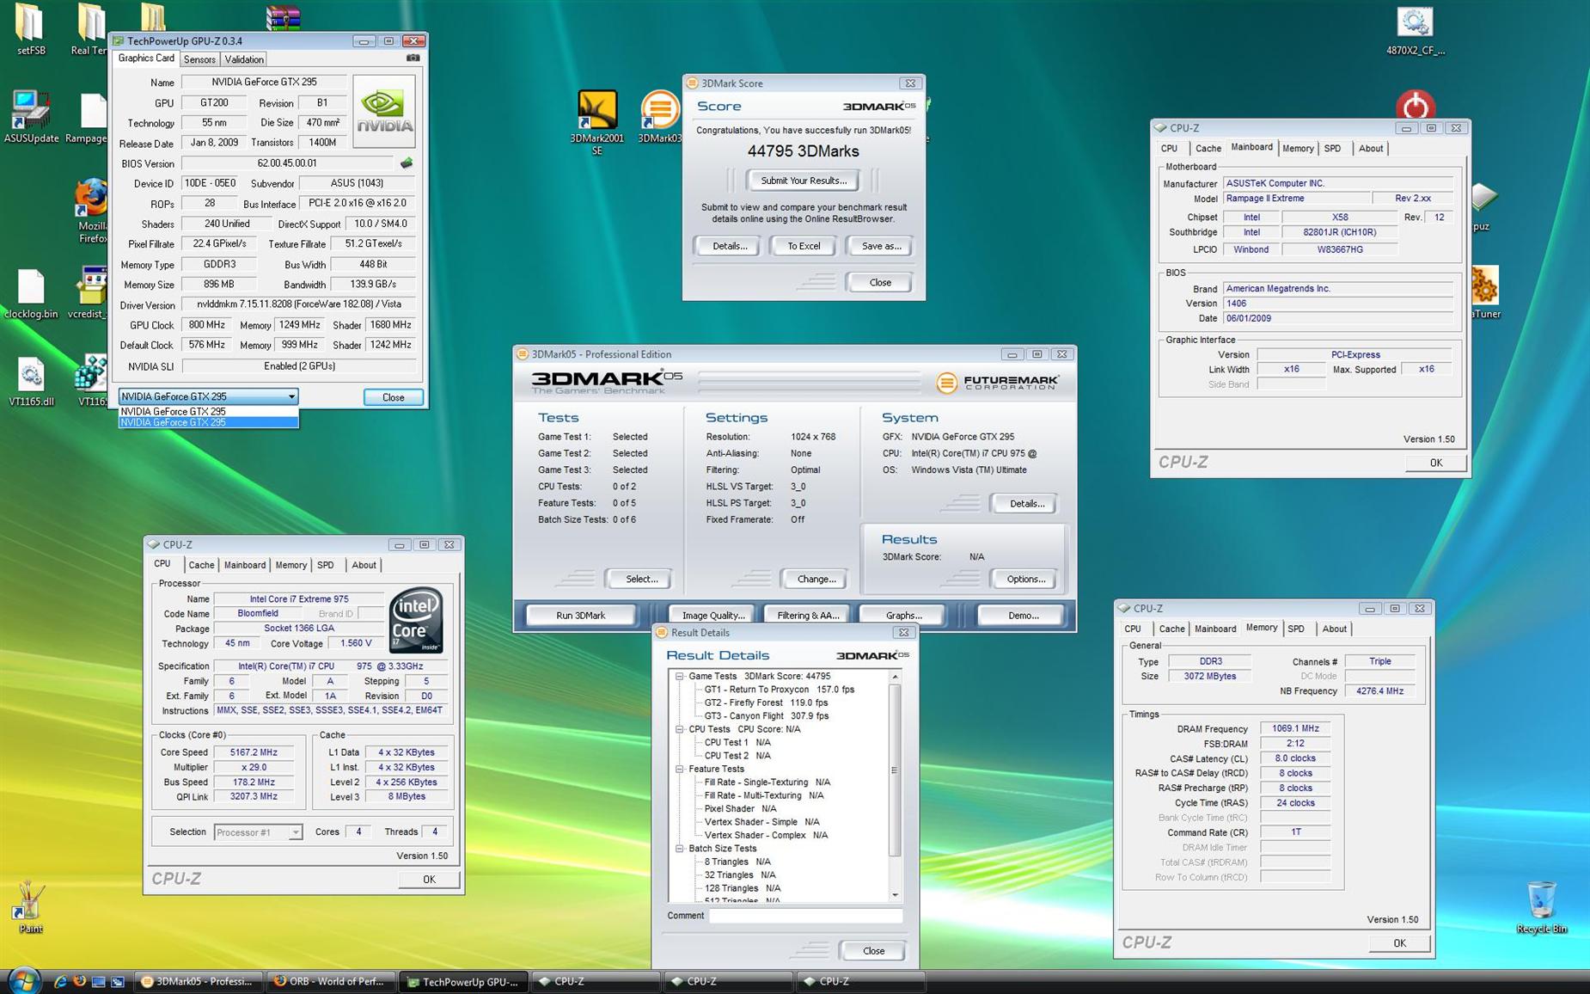The image size is (1590, 994).
Task: Click Run 3DMark button
Action: click(x=581, y=615)
